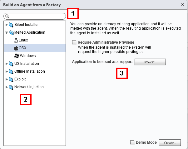This screenshot has width=188, height=149.
Task: Click the OSX apple icon
Action: pyautogui.click(x=16, y=48)
